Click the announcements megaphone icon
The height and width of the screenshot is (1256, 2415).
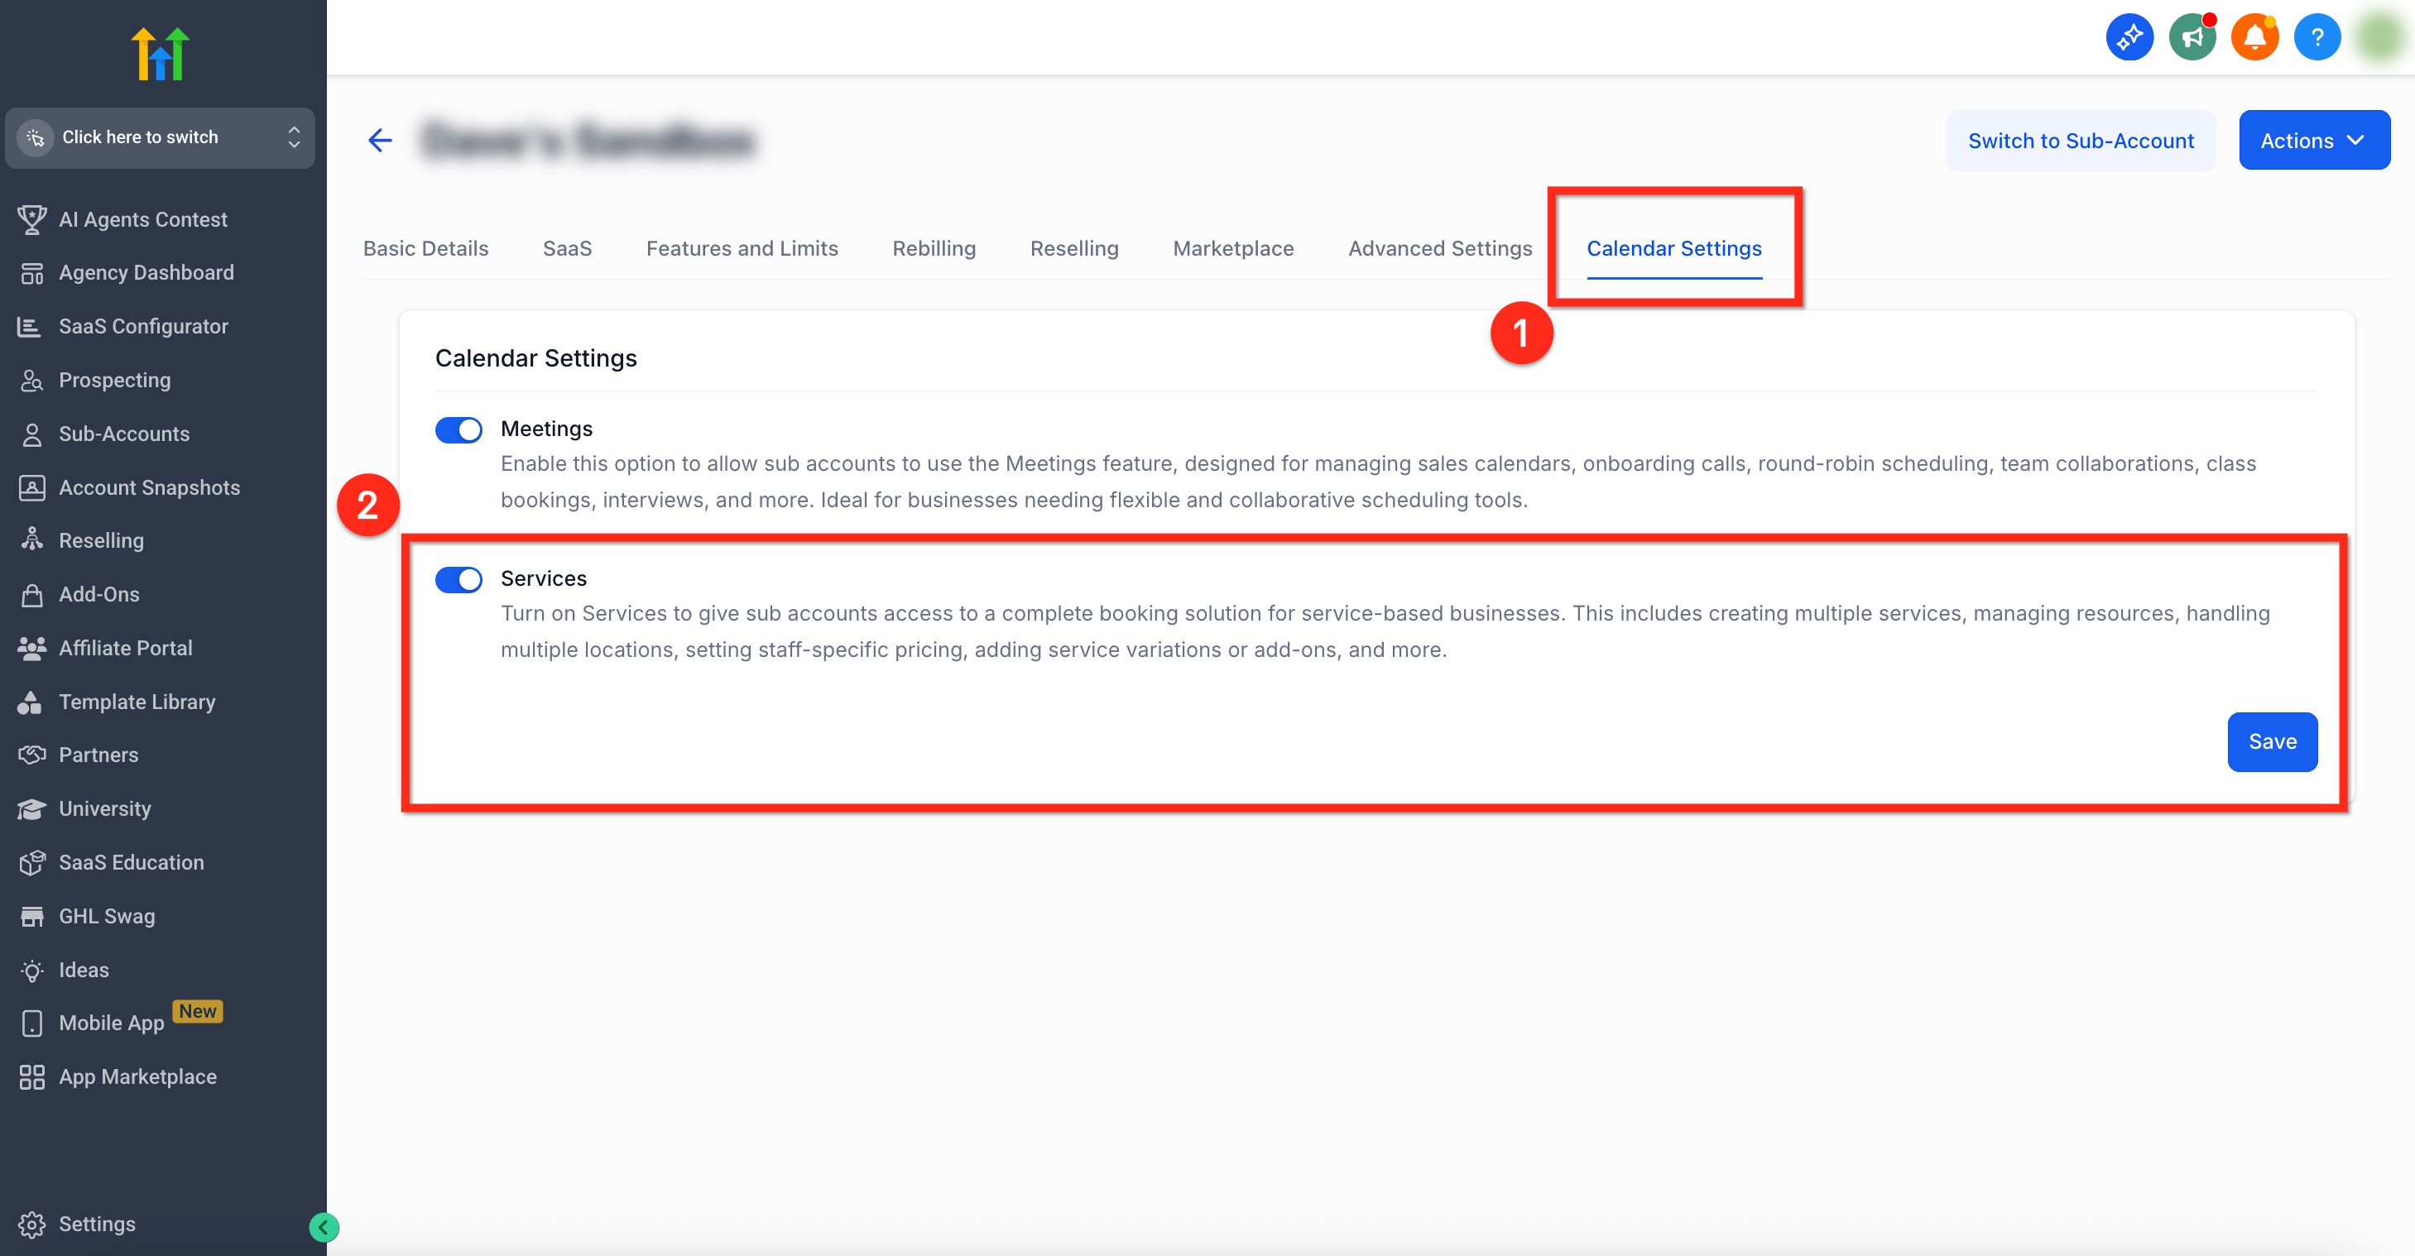coord(2191,38)
